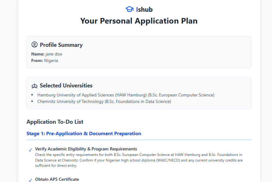The height and width of the screenshot is (182, 272).
Task: Select the HAW Hamburg university entry
Action: [x=126, y=95]
